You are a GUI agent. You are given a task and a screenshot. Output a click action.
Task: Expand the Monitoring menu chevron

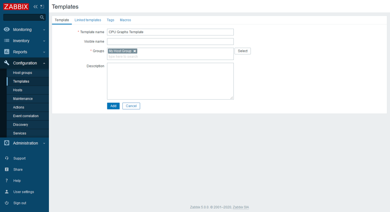coord(44,30)
